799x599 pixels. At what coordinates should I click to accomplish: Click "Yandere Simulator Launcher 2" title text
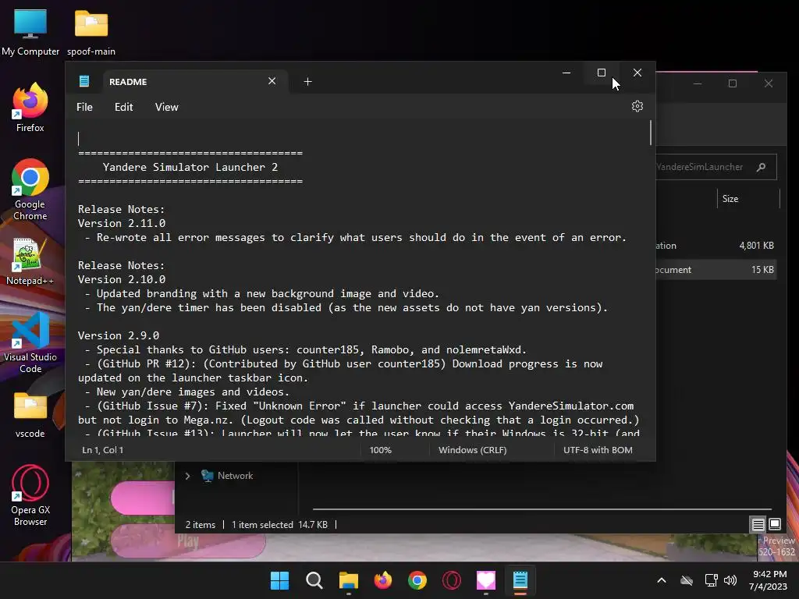coord(190,167)
